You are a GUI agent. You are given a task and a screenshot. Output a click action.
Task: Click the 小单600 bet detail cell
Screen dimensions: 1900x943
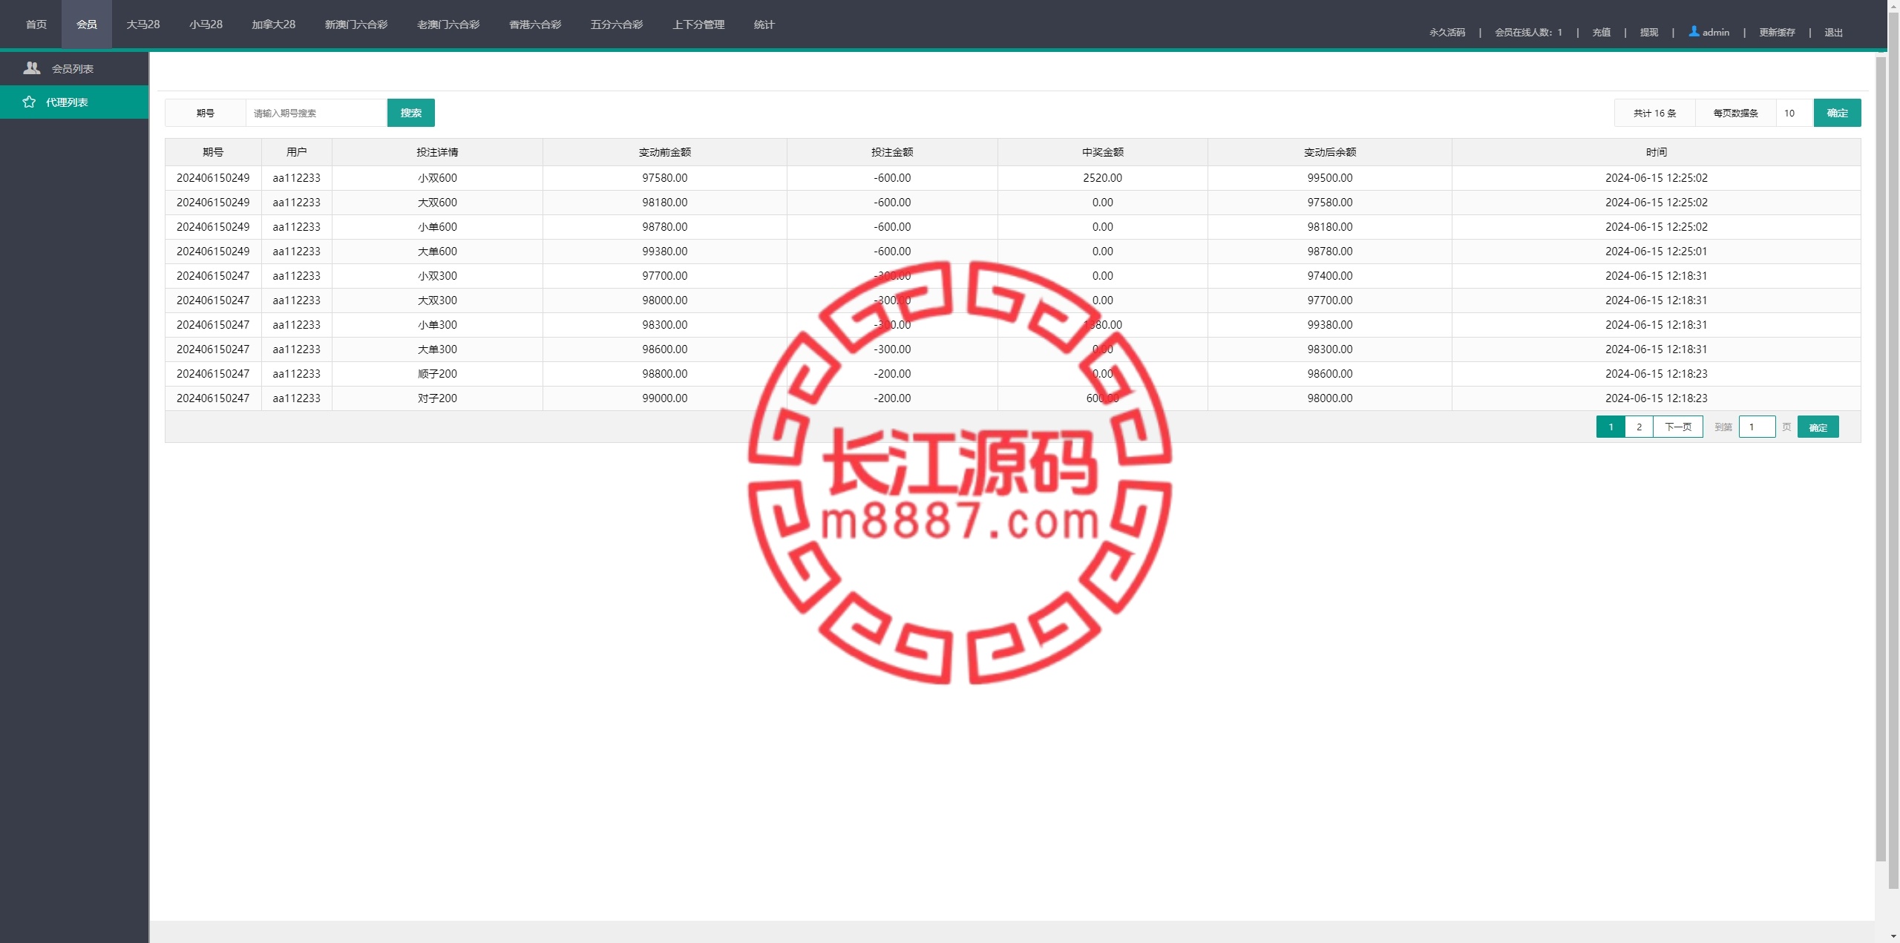pos(437,227)
